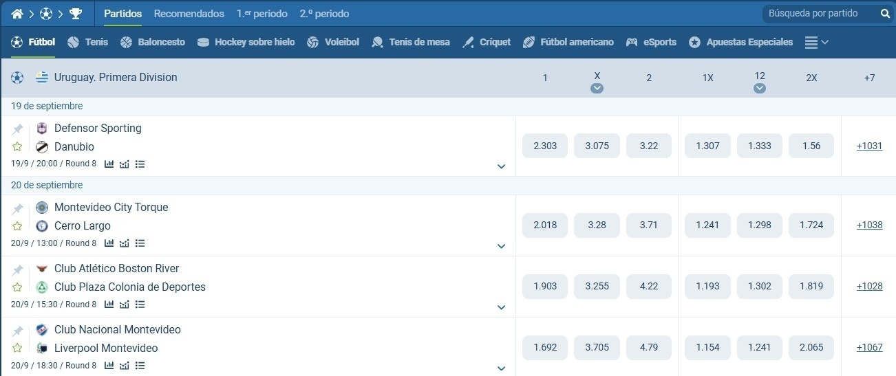Pin the Montevideo City Torque match
The image size is (896, 376).
pyautogui.click(x=17, y=208)
